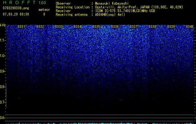Click the 0335 time marker

[96, 27]
